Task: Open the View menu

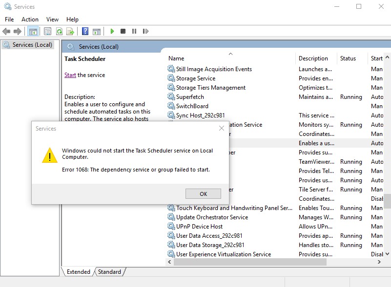Action: pos(52,19)
